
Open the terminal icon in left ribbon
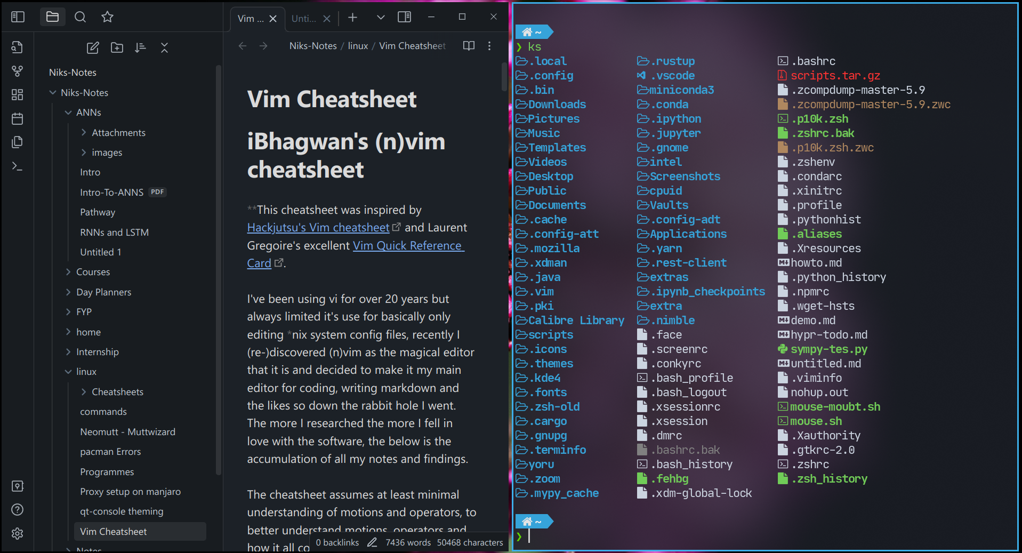click(x=17, y=166)
